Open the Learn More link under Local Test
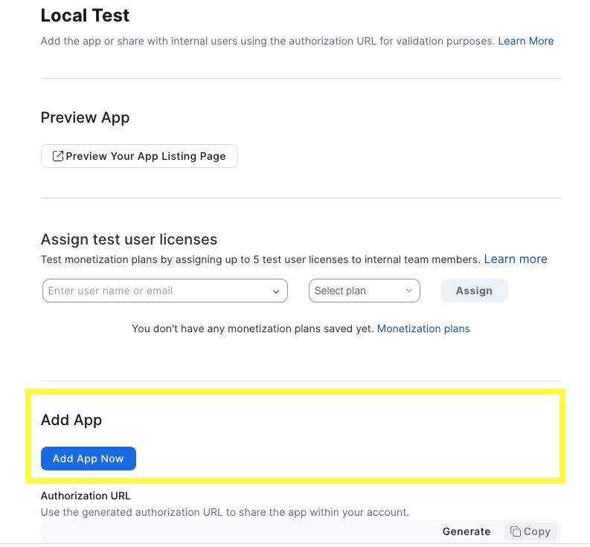Image resolution: width=590 pixels, height=547 pixels. pos(525,41)
